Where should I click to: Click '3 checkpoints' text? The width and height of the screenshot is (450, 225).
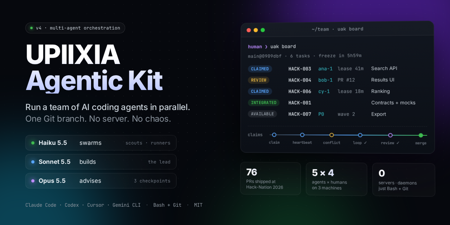[152, 181]
